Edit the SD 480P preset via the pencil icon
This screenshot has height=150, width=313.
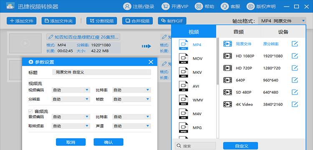295,92
